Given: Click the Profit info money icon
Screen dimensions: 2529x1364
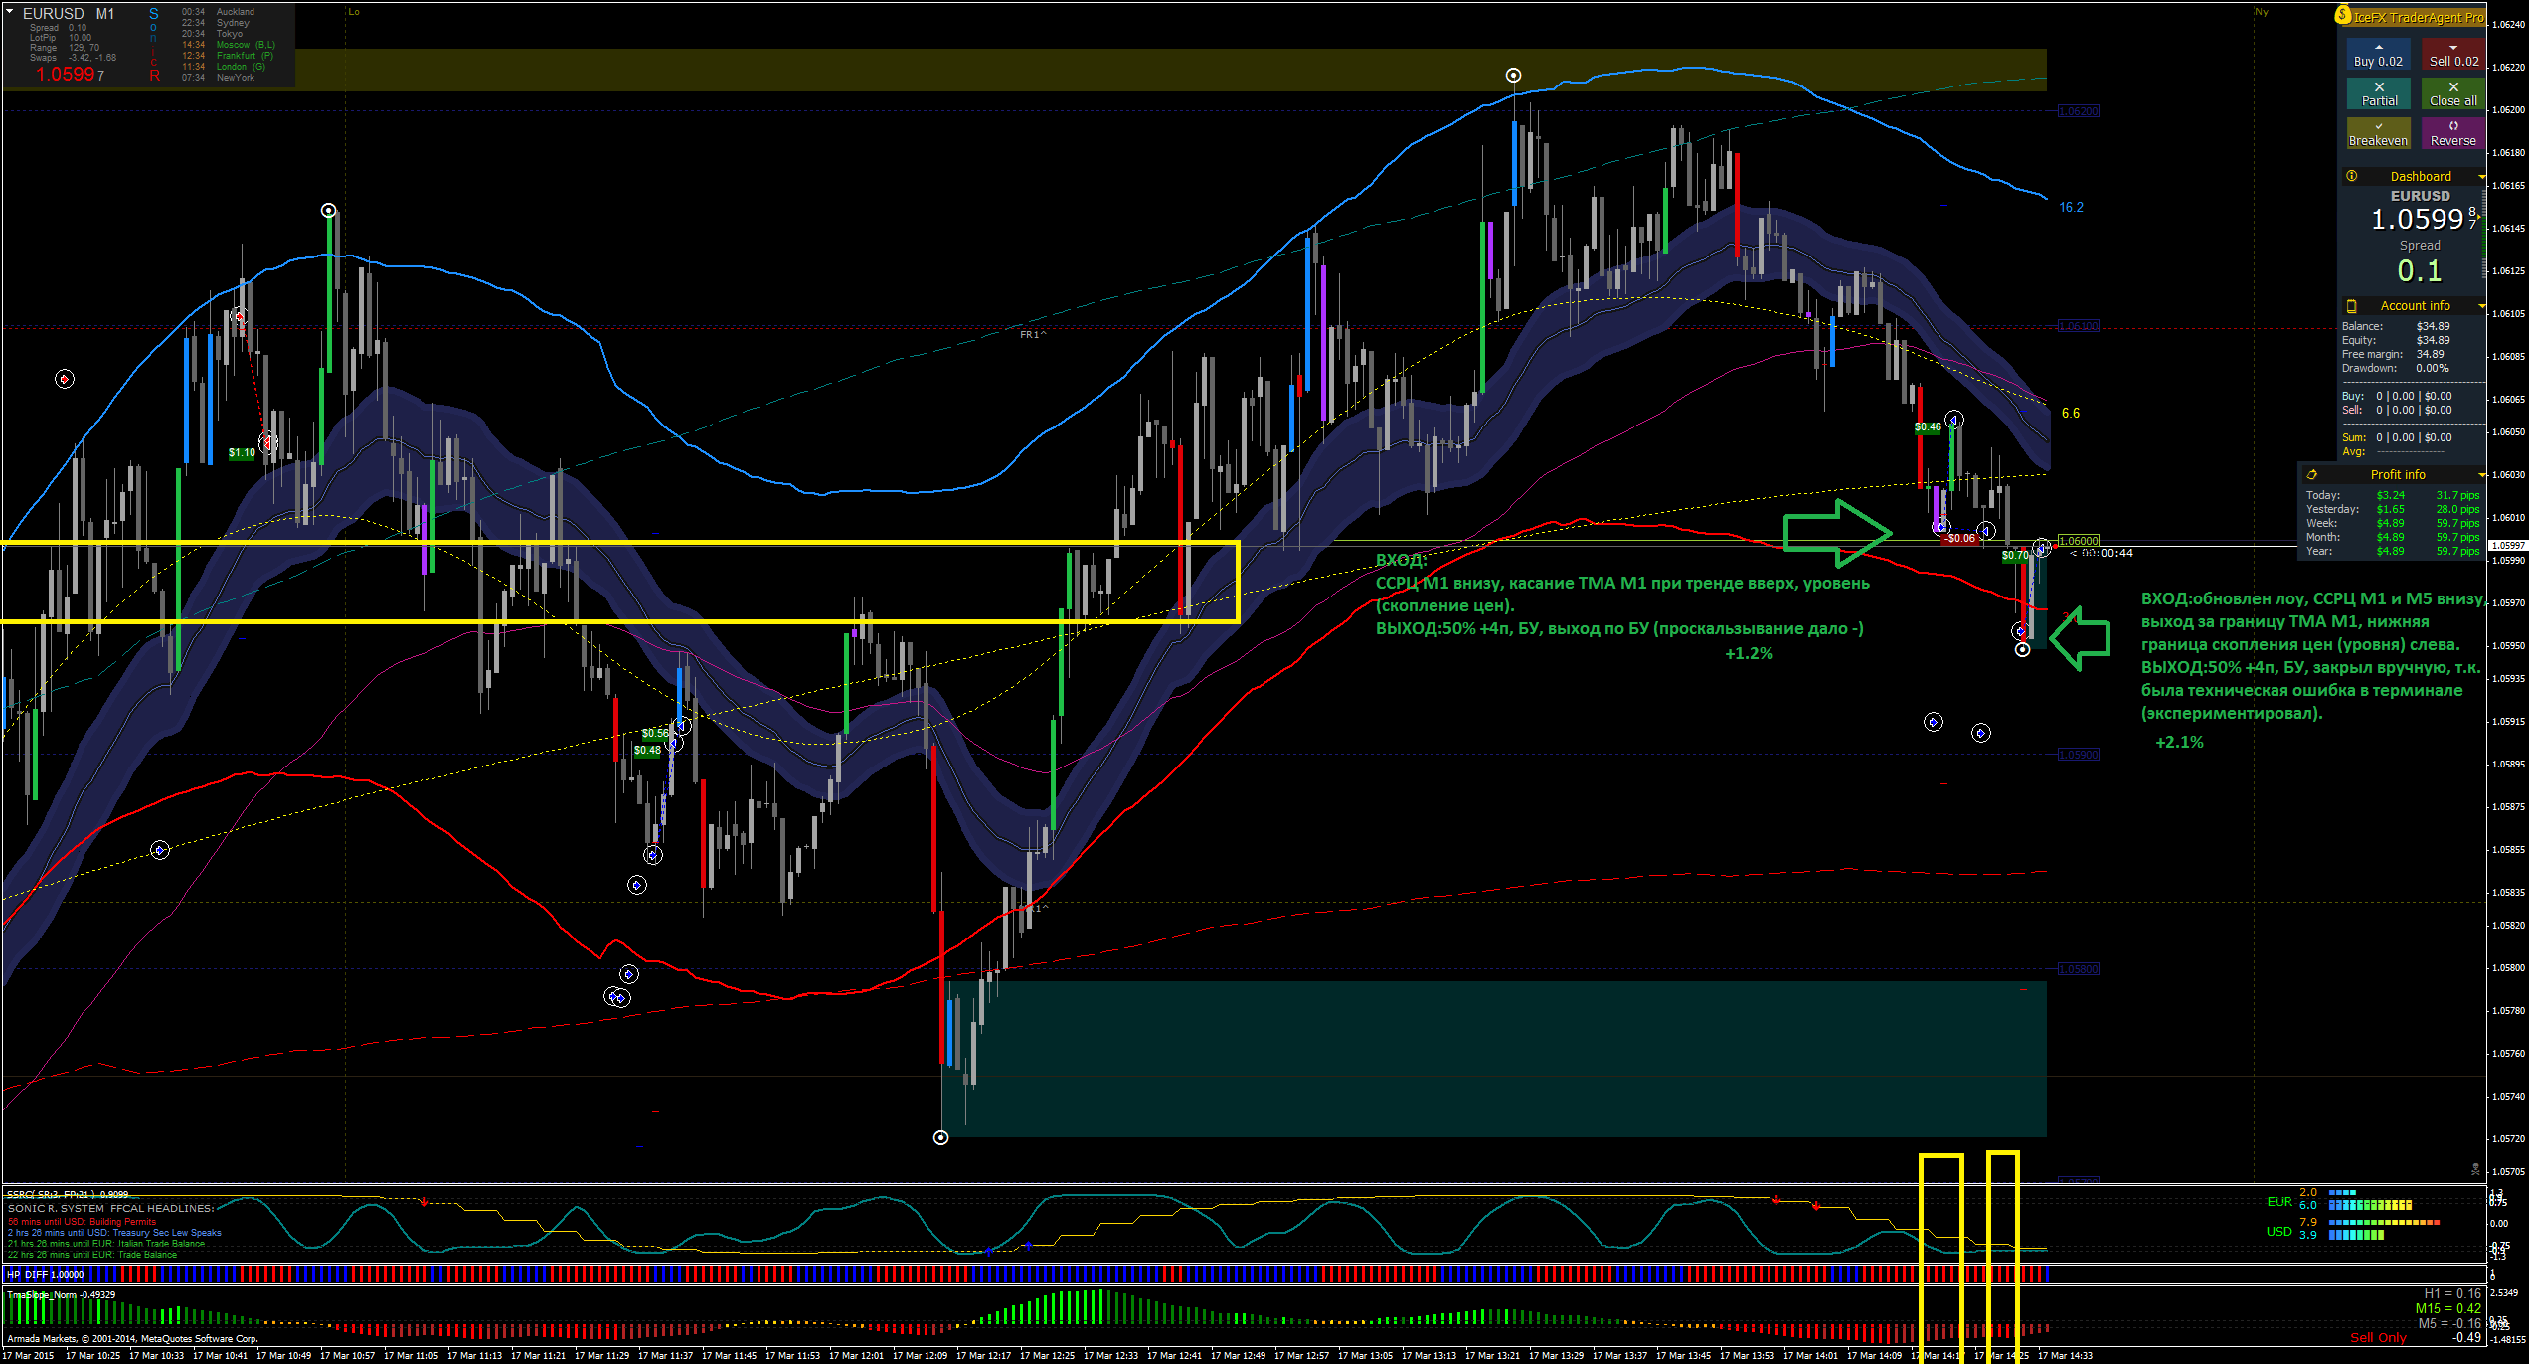Looking at the screenshot, I should coord(2312,475).
